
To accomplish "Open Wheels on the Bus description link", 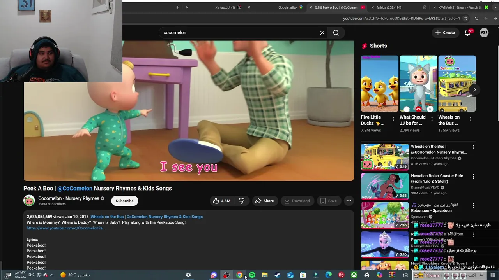I will pyautogui.click(x=147, y=217).
